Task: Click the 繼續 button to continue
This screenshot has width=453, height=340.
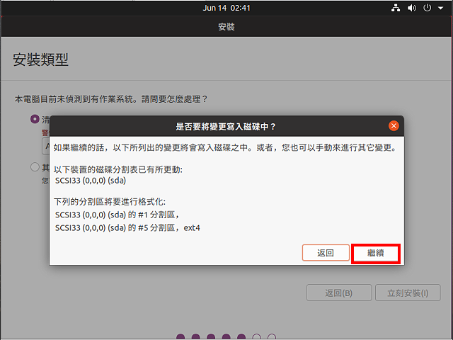Action: (376, 253)
